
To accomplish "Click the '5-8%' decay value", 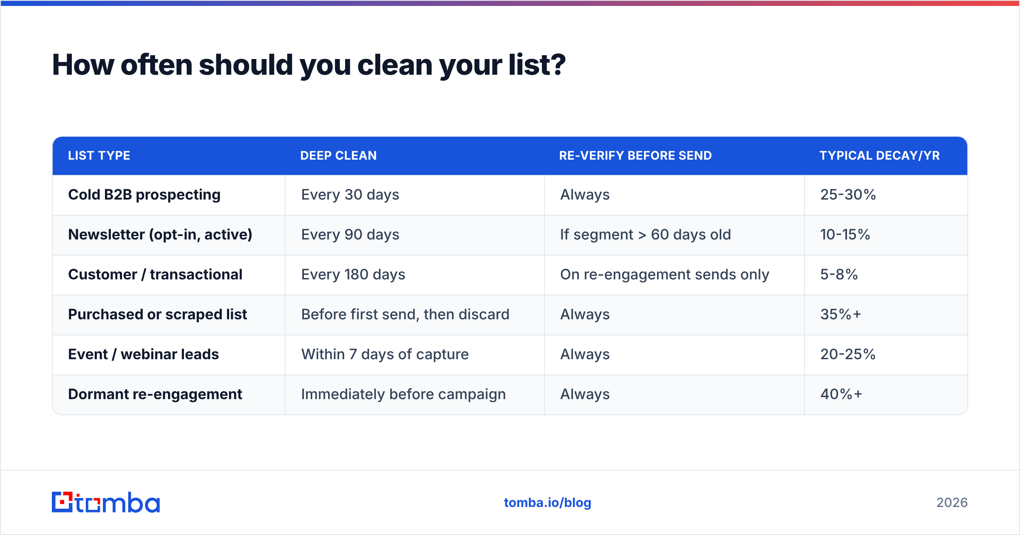I will pyautogui.click(x=839, y=275).
